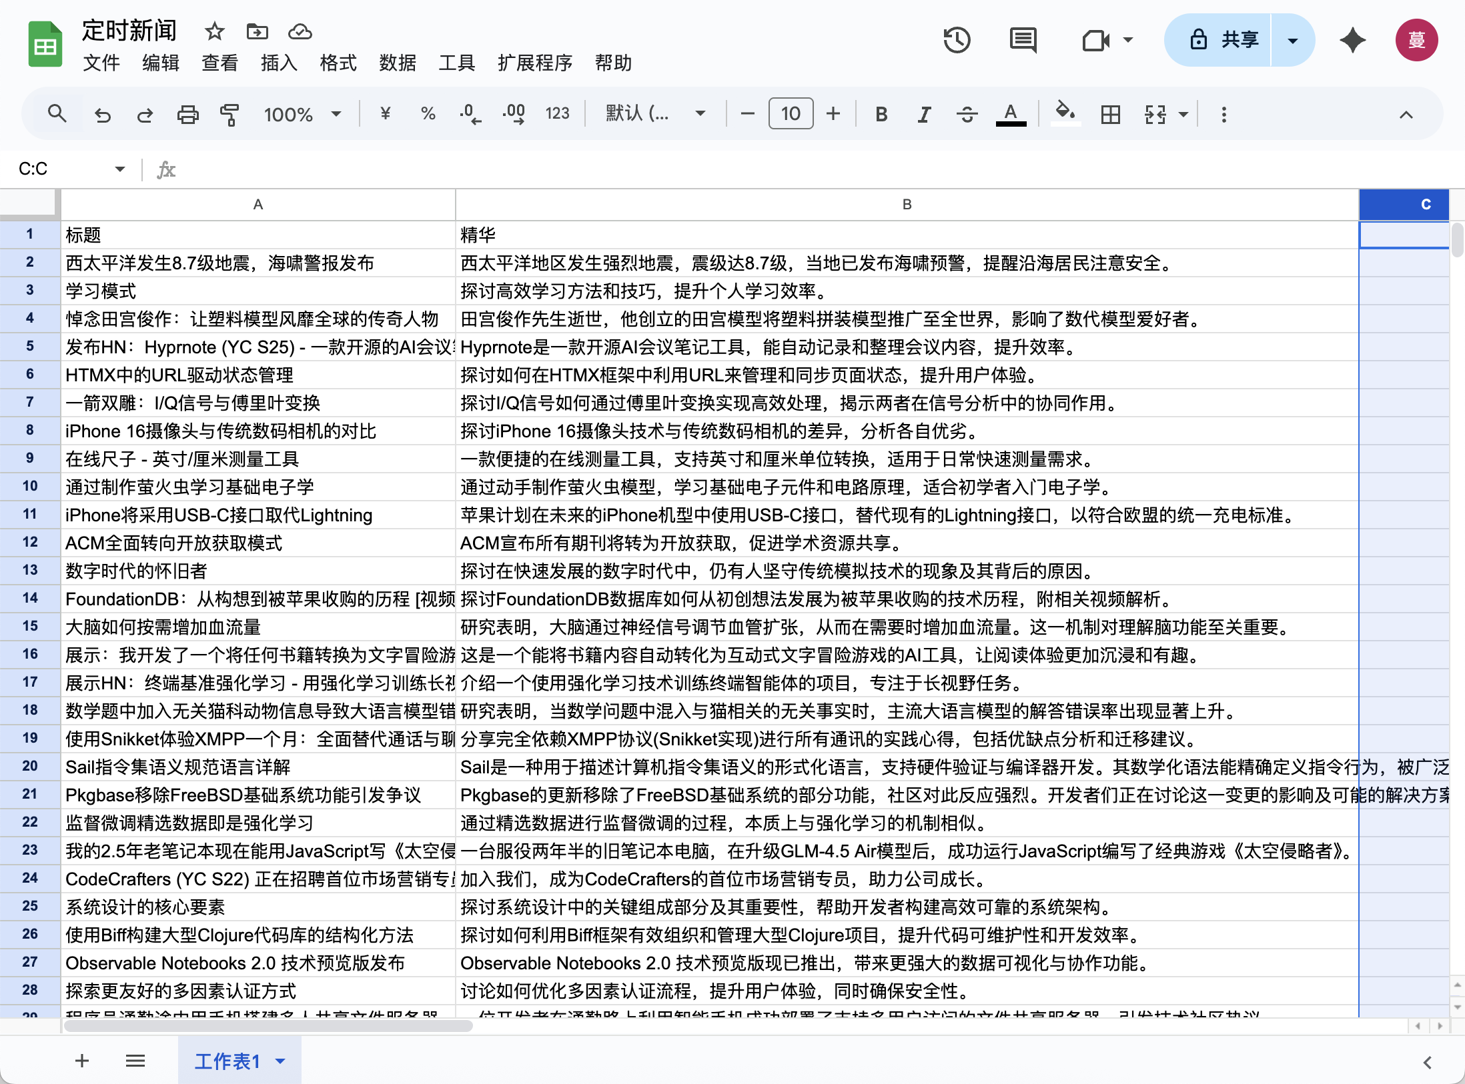Click the print icon in toolbar
The height and width of the screenshot is (1084, 1465).
(x=187, y=114)
